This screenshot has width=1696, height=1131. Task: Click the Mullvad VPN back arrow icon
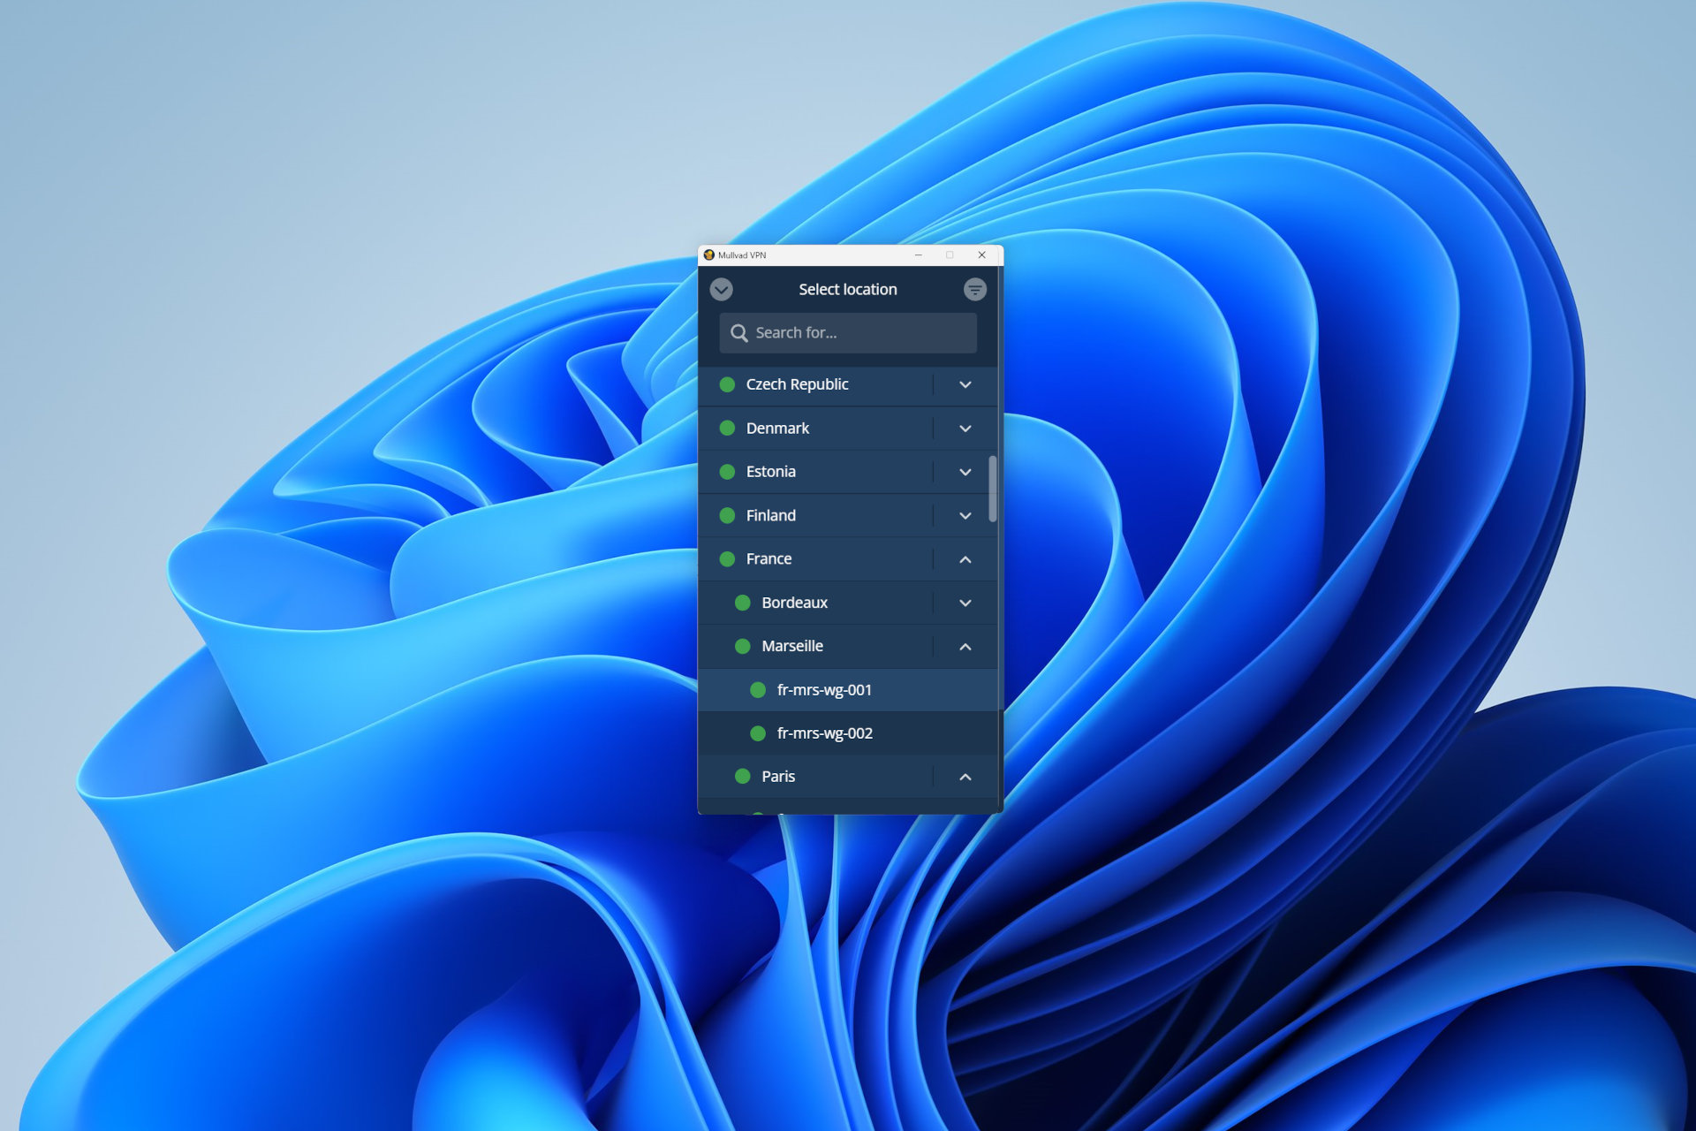click(x=722, y=288)
